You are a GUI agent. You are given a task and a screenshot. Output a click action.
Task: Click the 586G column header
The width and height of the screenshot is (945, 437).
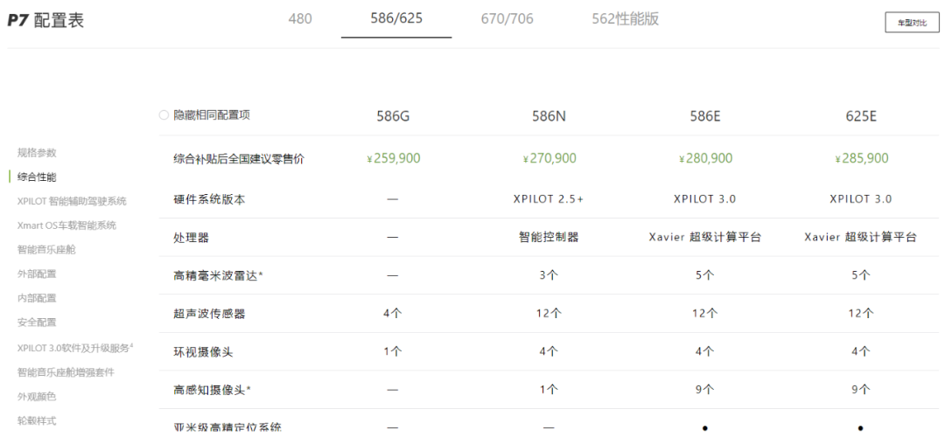tap(392, 116)
